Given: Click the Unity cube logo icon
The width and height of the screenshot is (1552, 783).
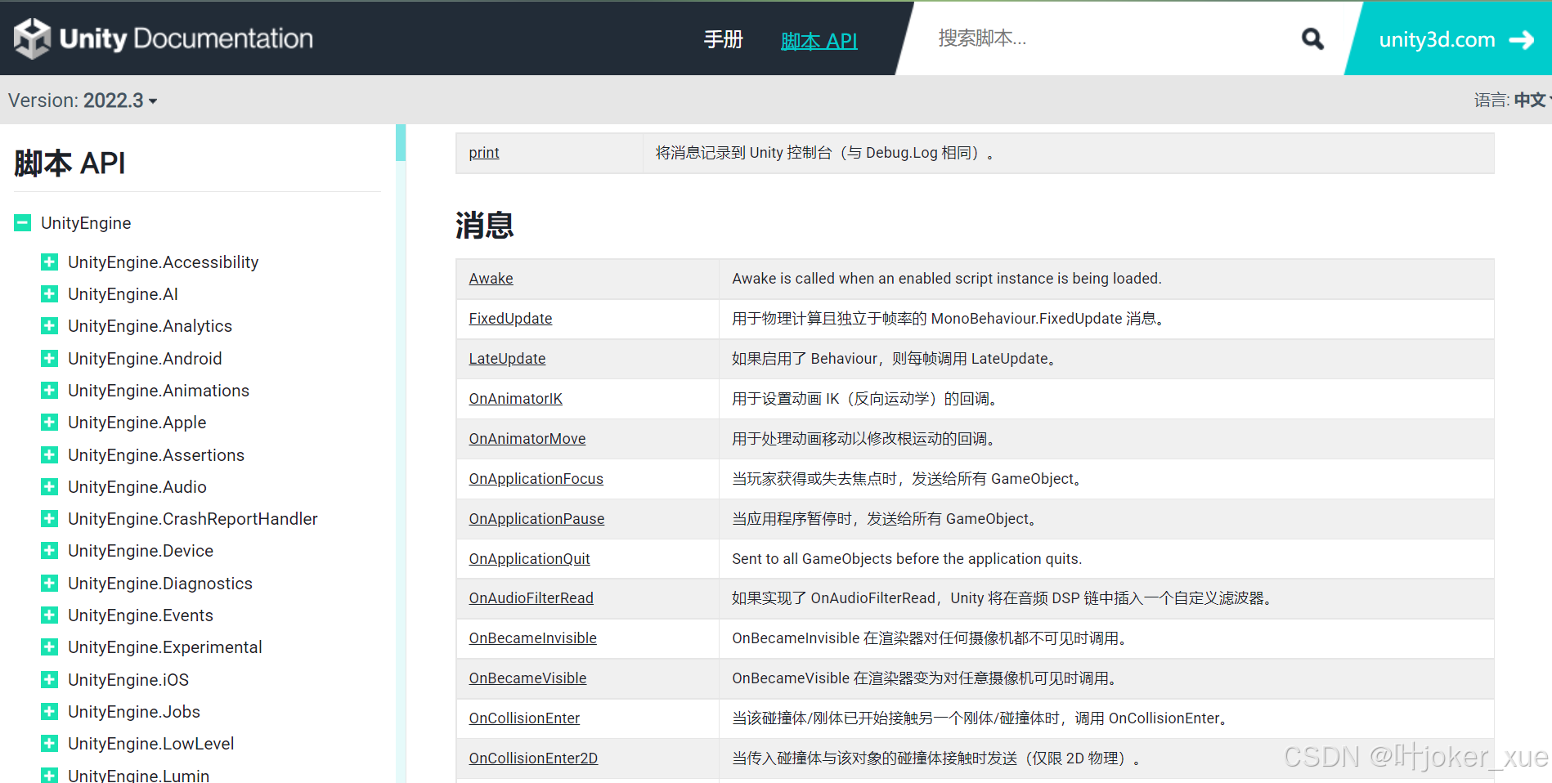Looking at the screenshot, I should click(x=33, y=37).
